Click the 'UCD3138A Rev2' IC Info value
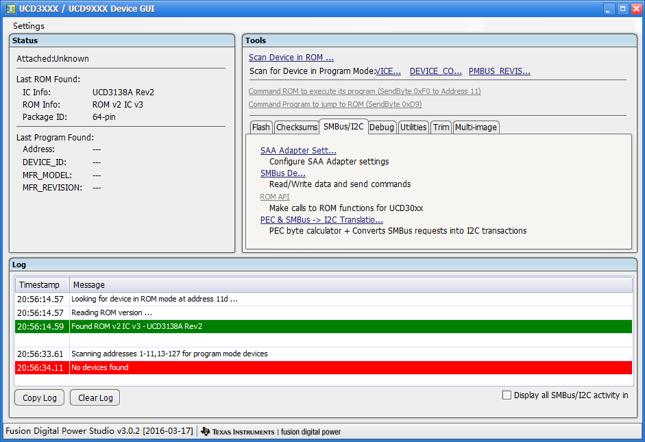 pyautogui.click(x=123, y=93)
